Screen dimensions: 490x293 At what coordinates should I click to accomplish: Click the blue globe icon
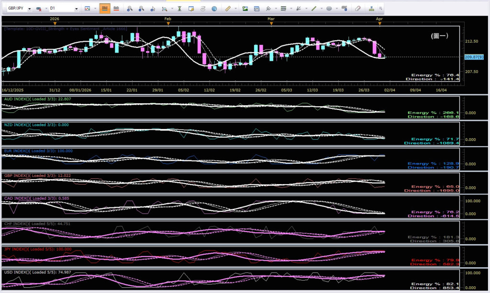(x=214, y=9)
